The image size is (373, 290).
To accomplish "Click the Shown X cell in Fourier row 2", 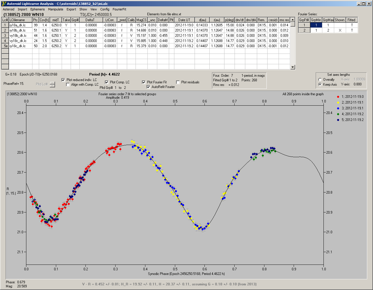I will [340, 30].
